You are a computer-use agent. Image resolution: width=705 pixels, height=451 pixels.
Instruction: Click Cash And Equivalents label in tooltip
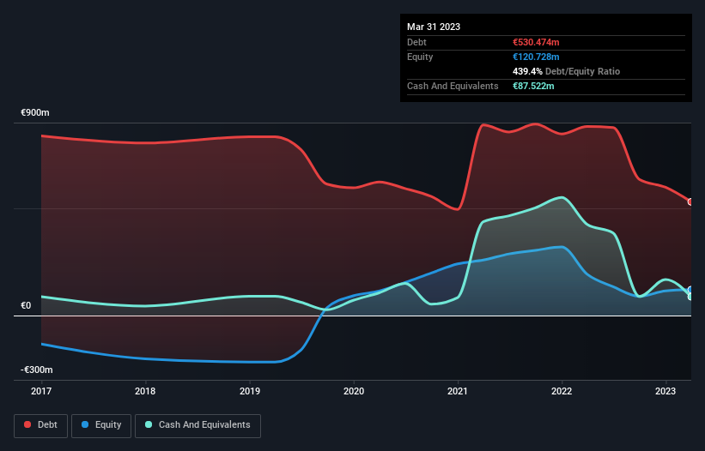[453, 86]
